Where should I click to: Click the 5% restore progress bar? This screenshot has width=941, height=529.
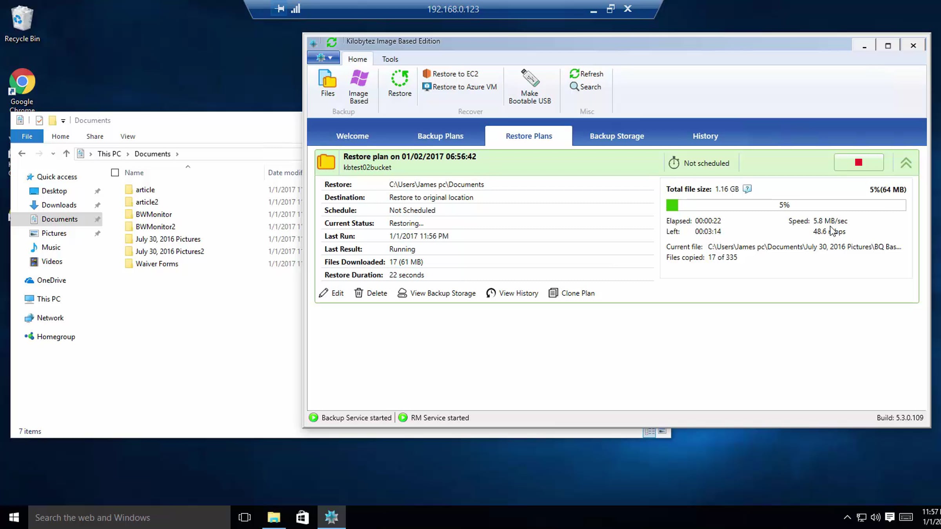(786, 205)
